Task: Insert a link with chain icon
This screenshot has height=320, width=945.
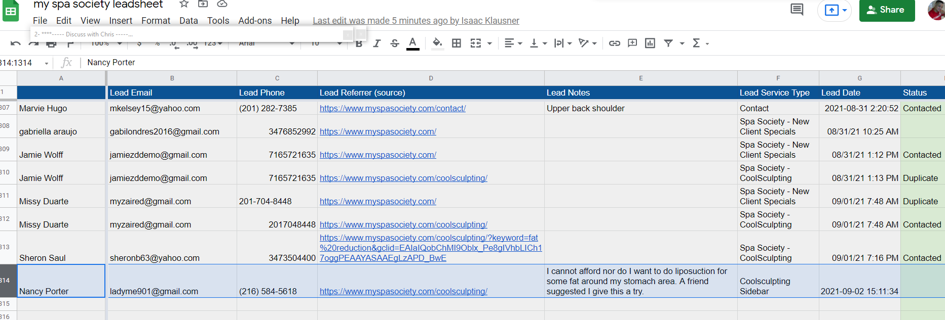Action: (615, 43)
